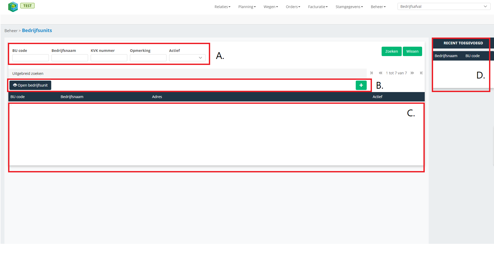494x254 pixels.
Task: Click the green plus add button
Action: tap(361, 85)
